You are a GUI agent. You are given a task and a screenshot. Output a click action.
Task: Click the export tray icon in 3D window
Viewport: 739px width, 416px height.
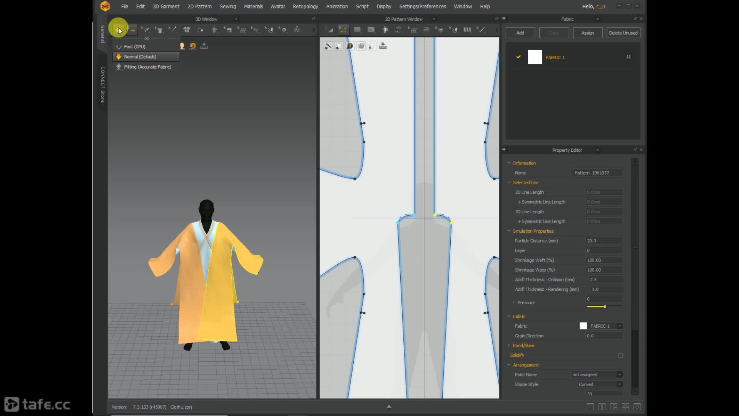[x=204, y=46]
